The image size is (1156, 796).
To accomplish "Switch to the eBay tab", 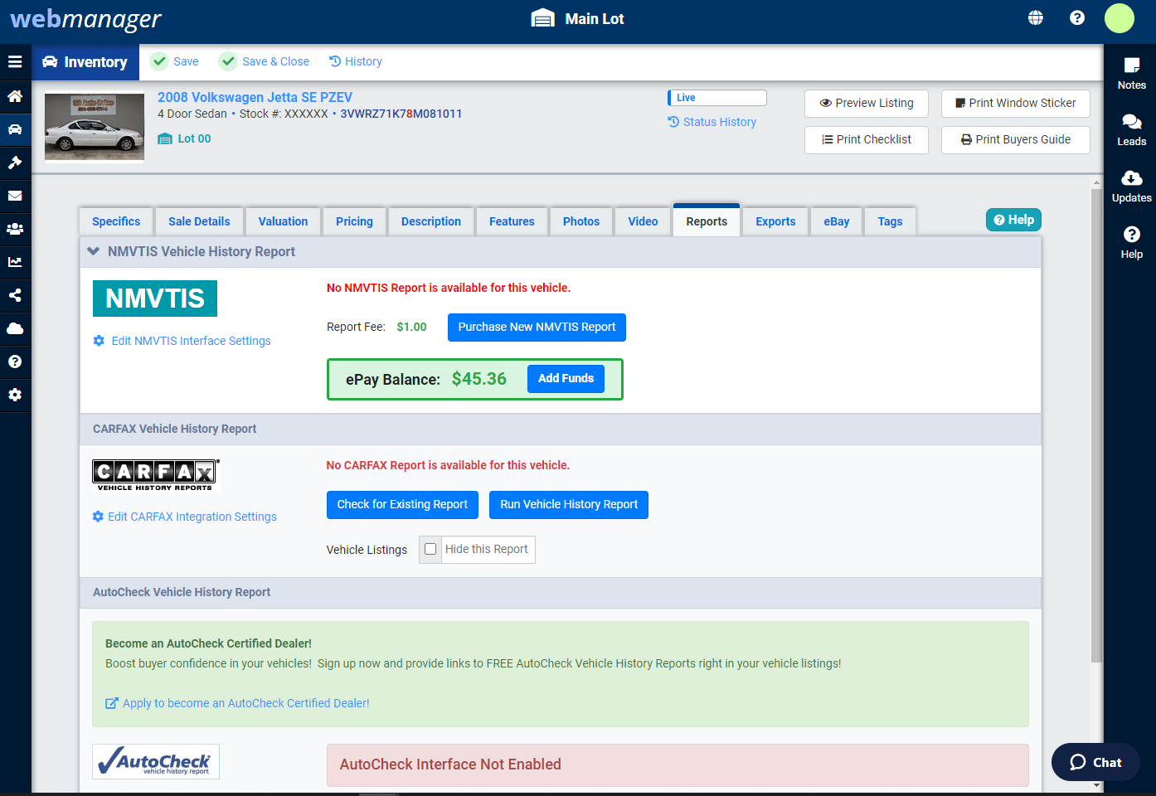I will click(837, 221).
